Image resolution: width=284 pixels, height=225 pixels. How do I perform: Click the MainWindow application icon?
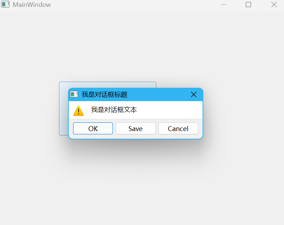5,4
